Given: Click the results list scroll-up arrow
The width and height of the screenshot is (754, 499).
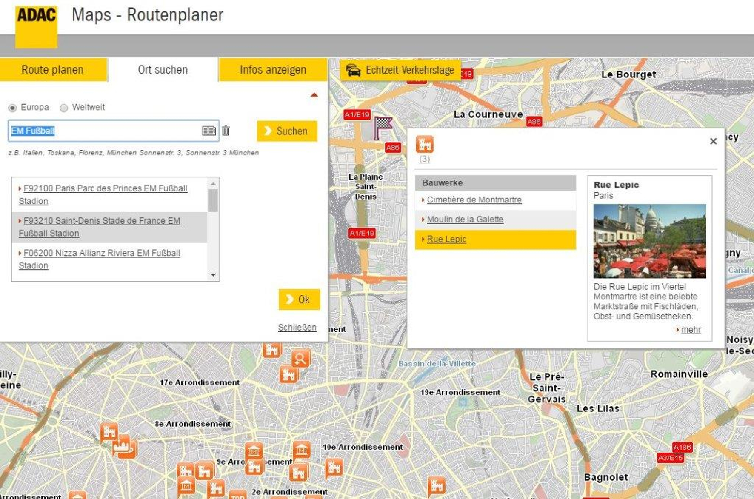Looking at the screenshot, I should click(213, 183).
